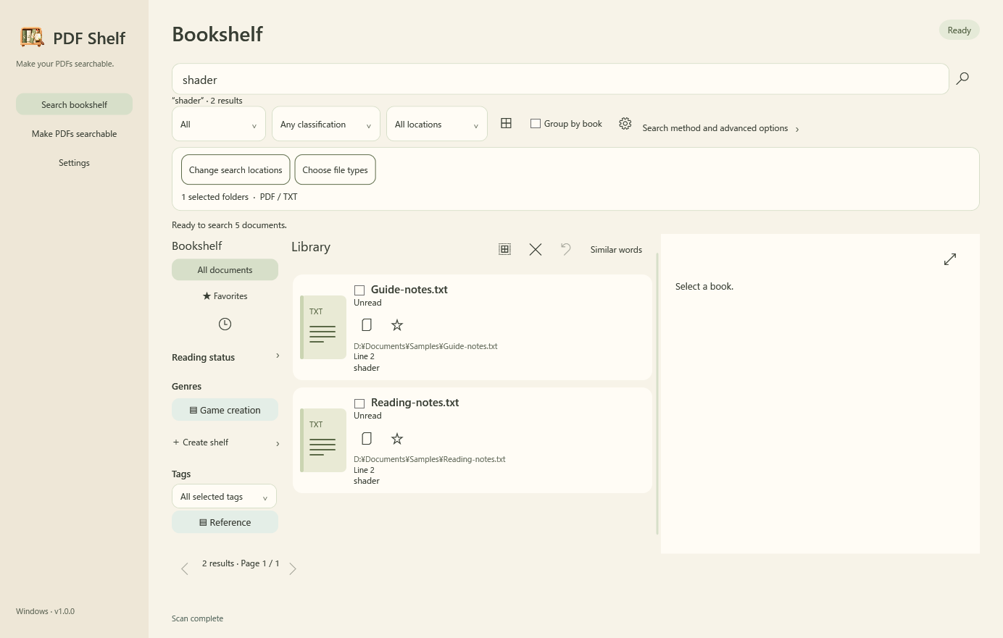Open Settings in sidebar

tap(74, 162)
